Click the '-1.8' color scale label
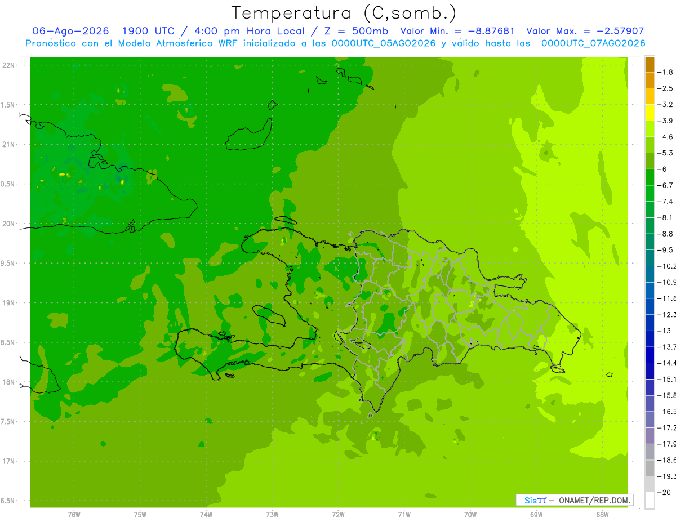 [666, 72]
